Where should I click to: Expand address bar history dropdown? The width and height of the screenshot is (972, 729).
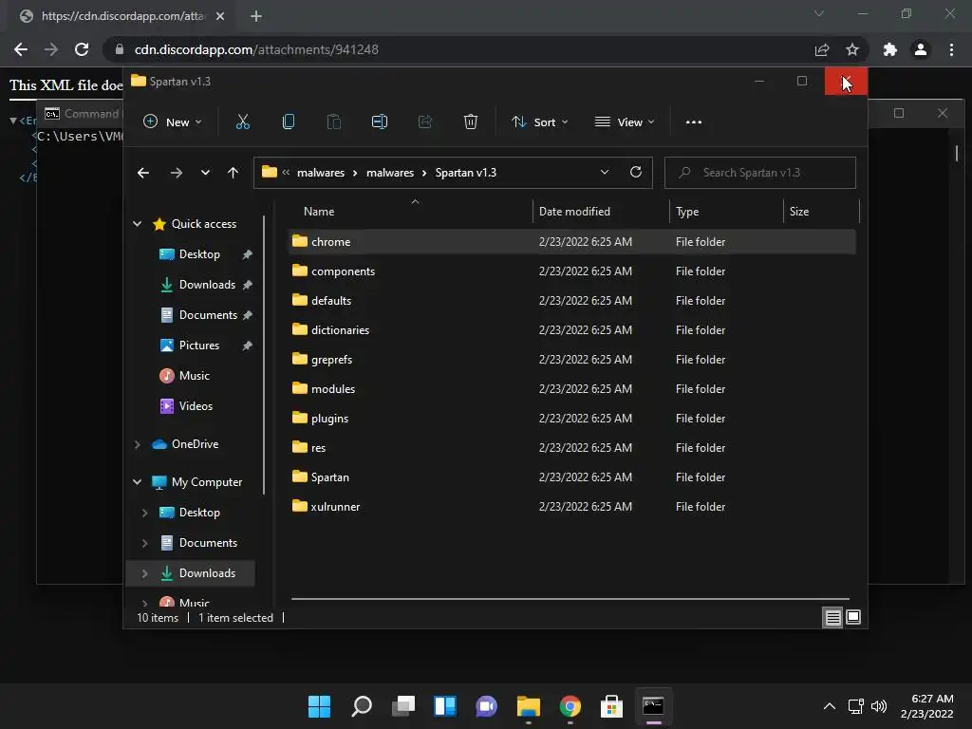(605, 173)
